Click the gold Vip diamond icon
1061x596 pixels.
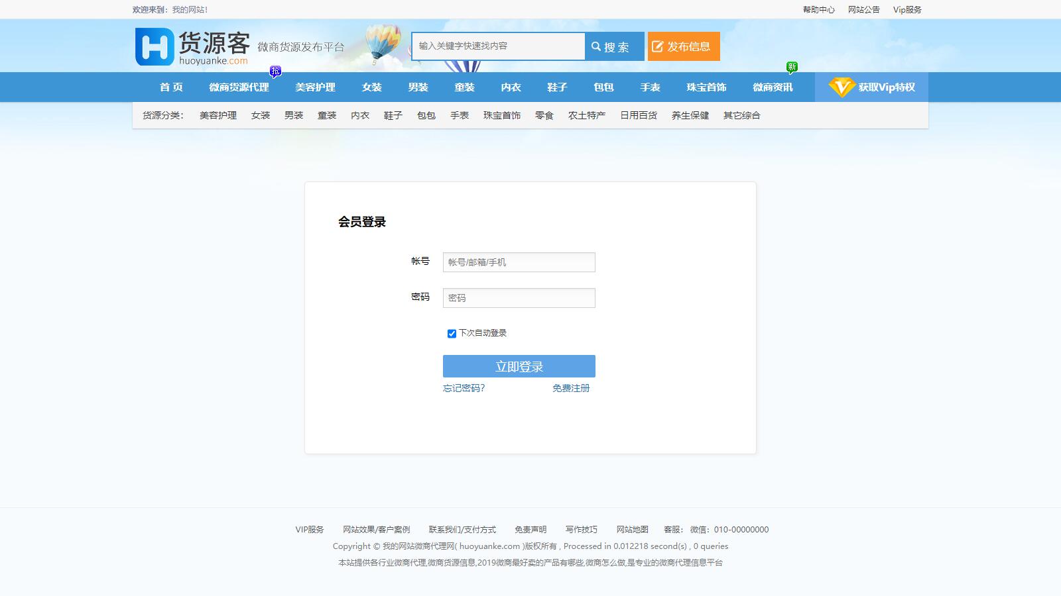pos(841,87)
